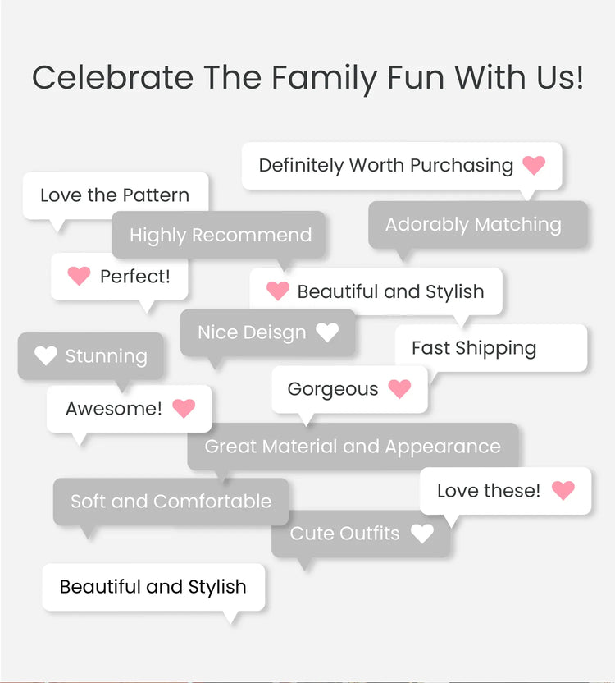Click the pink heart beside Love these!
The image size is (615, 683).
click(563, 490)
